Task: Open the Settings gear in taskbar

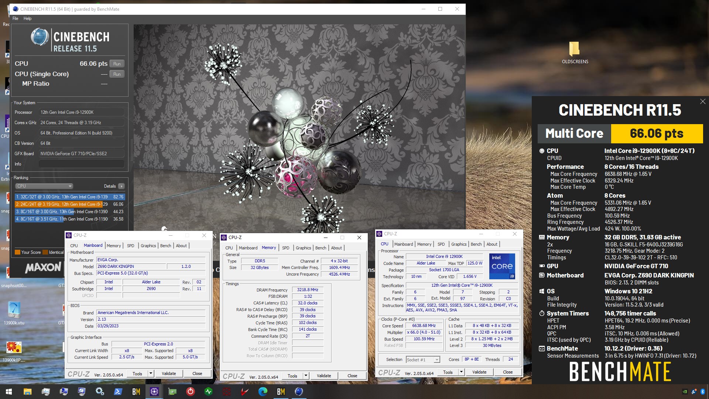Action: pos(100,392)
